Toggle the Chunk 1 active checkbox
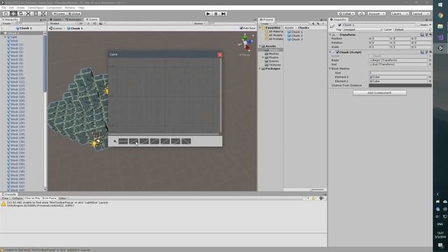This screenshot has height=252, width=448. [339, 25]
